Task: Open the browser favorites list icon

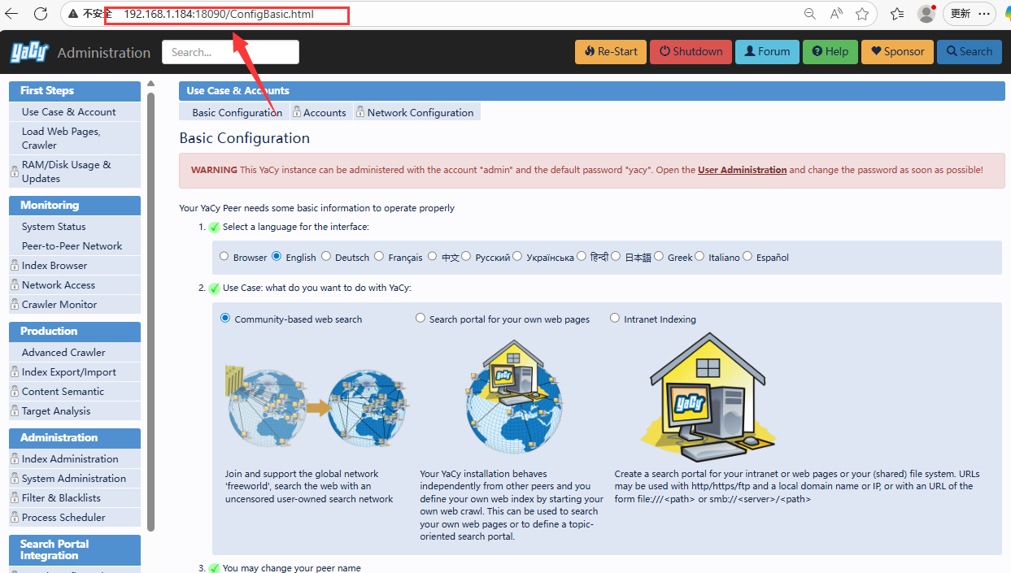Action: (897, 14)
